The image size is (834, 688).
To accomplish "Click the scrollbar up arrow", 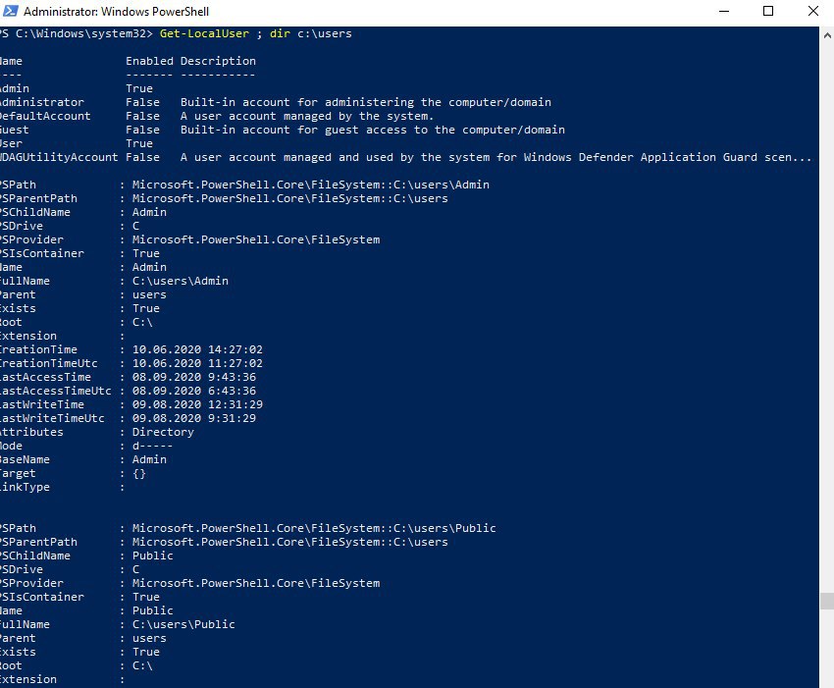I will [x=826, y=35].
